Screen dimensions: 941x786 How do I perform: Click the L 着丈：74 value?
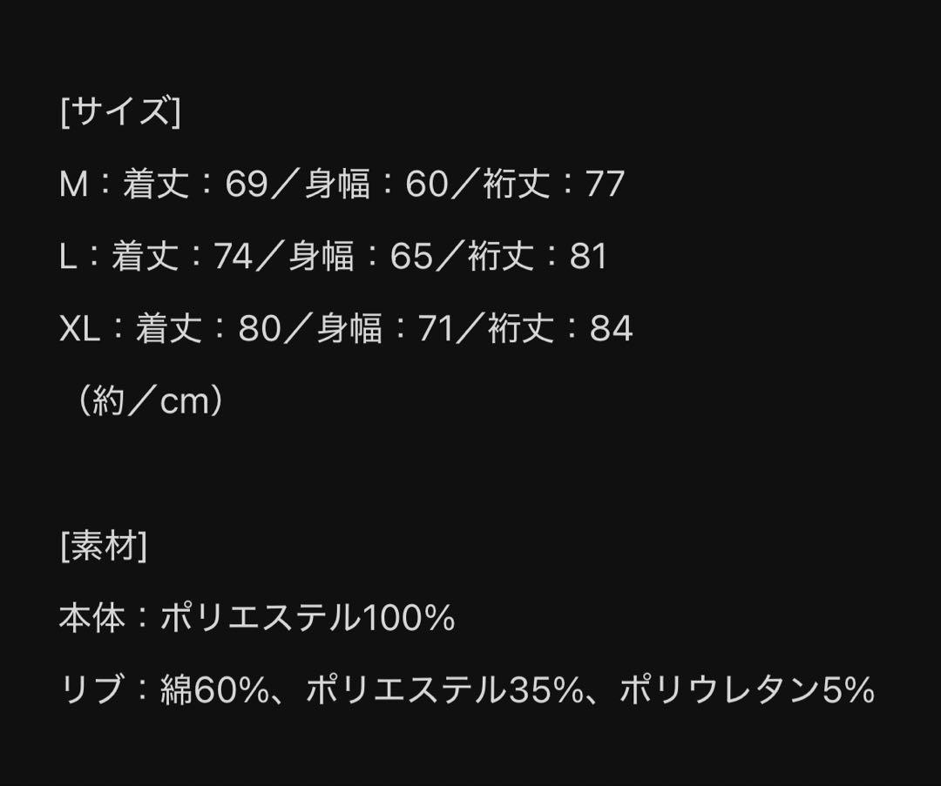point(182,256)
